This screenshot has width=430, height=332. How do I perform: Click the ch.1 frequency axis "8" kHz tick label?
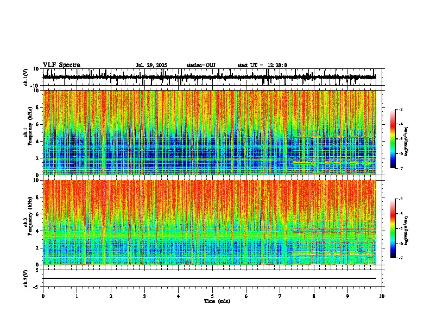click(x=37, y=107)
